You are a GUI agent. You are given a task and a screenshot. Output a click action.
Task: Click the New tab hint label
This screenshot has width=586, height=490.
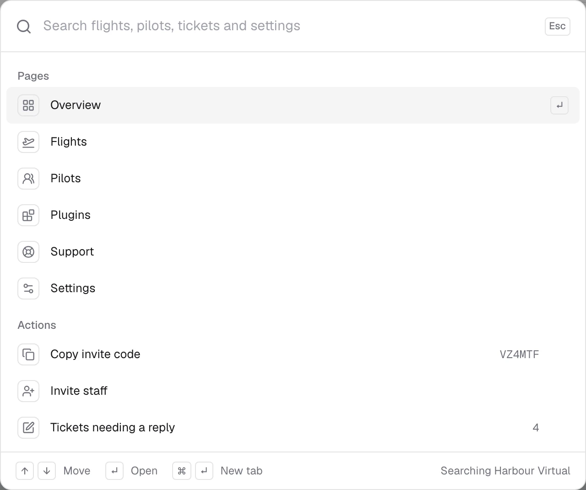click(241, 471)
